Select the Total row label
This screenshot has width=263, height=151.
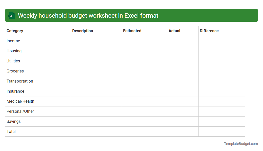pyautogui.click(x=11, y=131)
